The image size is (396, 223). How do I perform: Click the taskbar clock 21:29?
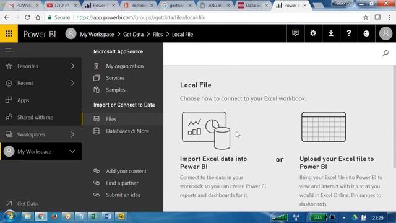[x=377, y=217]
